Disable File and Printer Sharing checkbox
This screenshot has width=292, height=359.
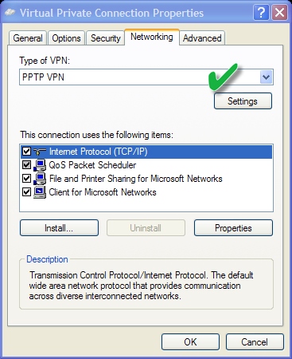26,178
